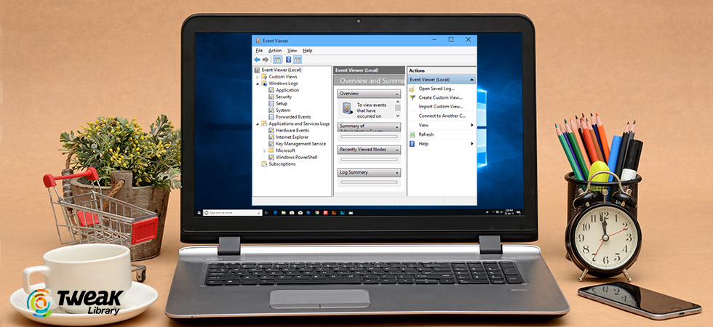Image resolution: width=713 pixels, height=327 pixels.
Task: Go back with the blue Back arrow
Action: [x=257, y=60]
